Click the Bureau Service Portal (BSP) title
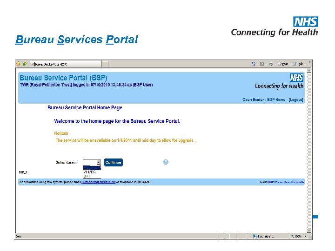Image resolution: width=335 pixels, height=251 pixels. 63,78
